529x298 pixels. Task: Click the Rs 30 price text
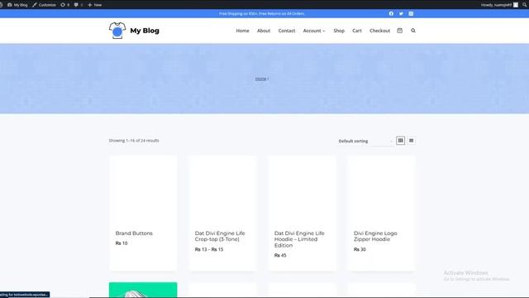click(360, 249)
